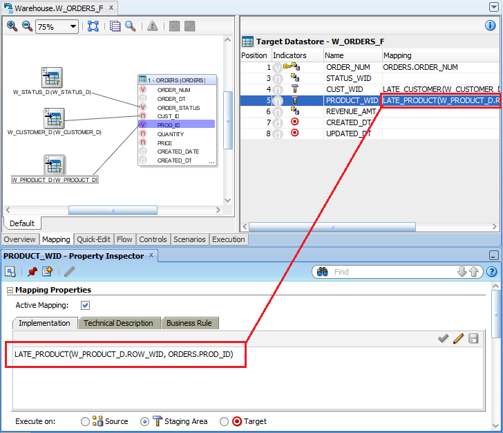Click the selection cursor icon in Property Inspector
503x433 pixels.
pos(10,272)
